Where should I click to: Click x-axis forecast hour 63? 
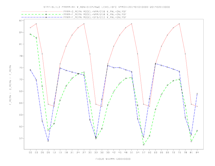156,152
